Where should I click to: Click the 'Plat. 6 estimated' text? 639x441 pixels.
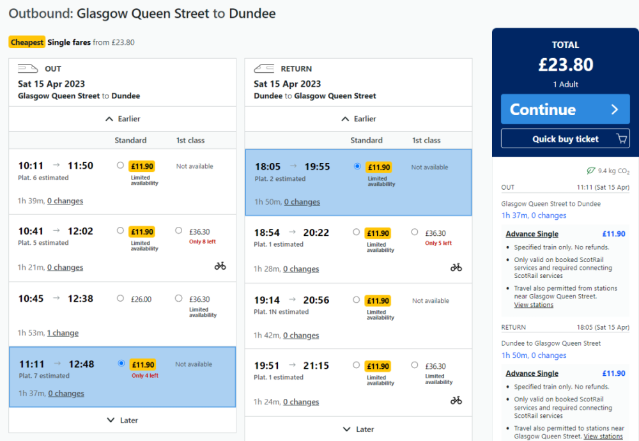[x=43, y=178]
